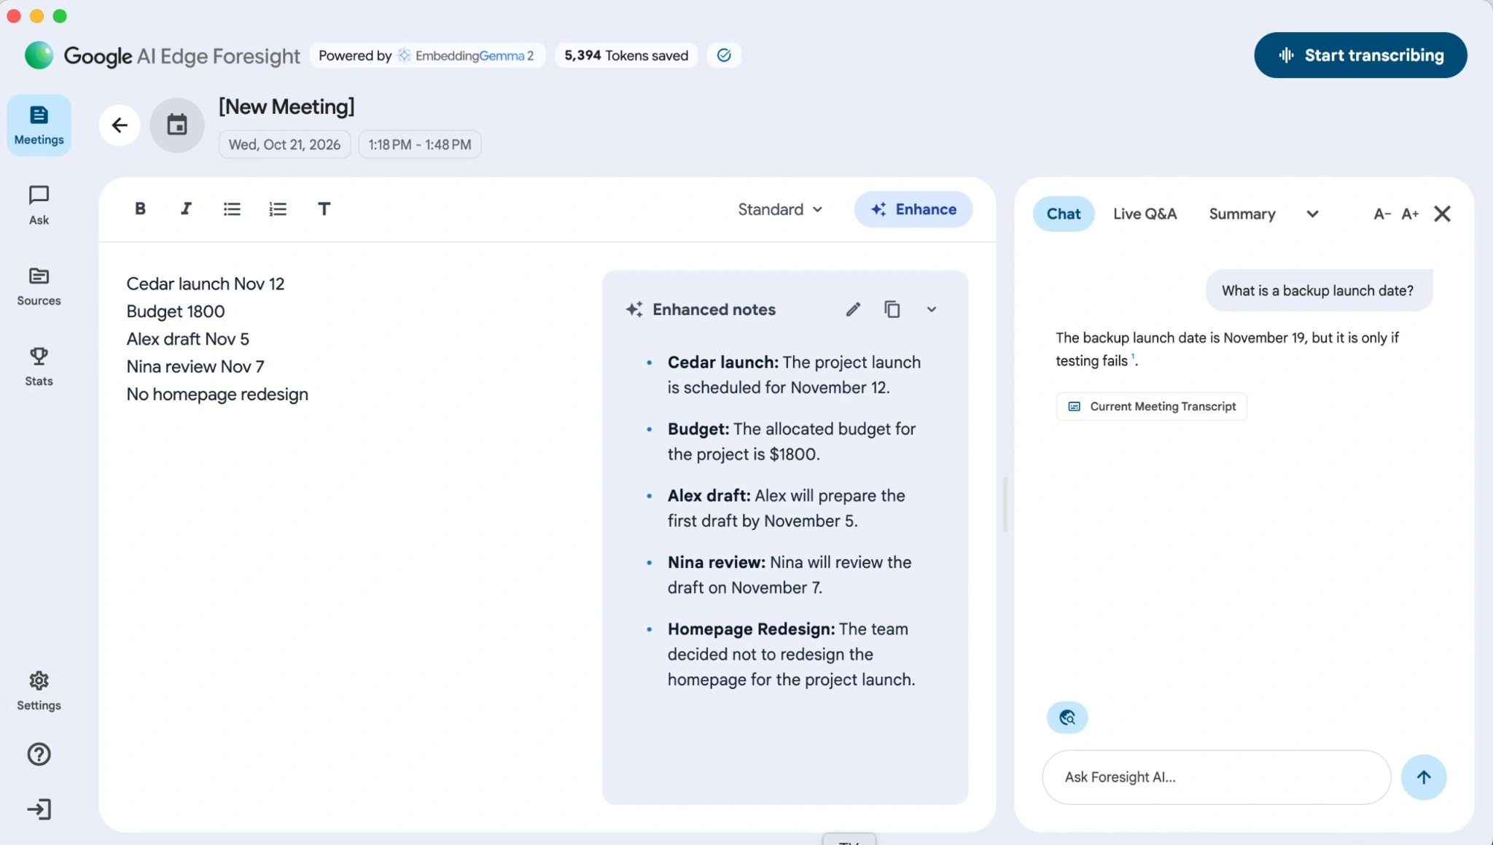This screenshot has width=1493, height=845.
Task: Open the Ask sidebar item
Action: point(39,205)
